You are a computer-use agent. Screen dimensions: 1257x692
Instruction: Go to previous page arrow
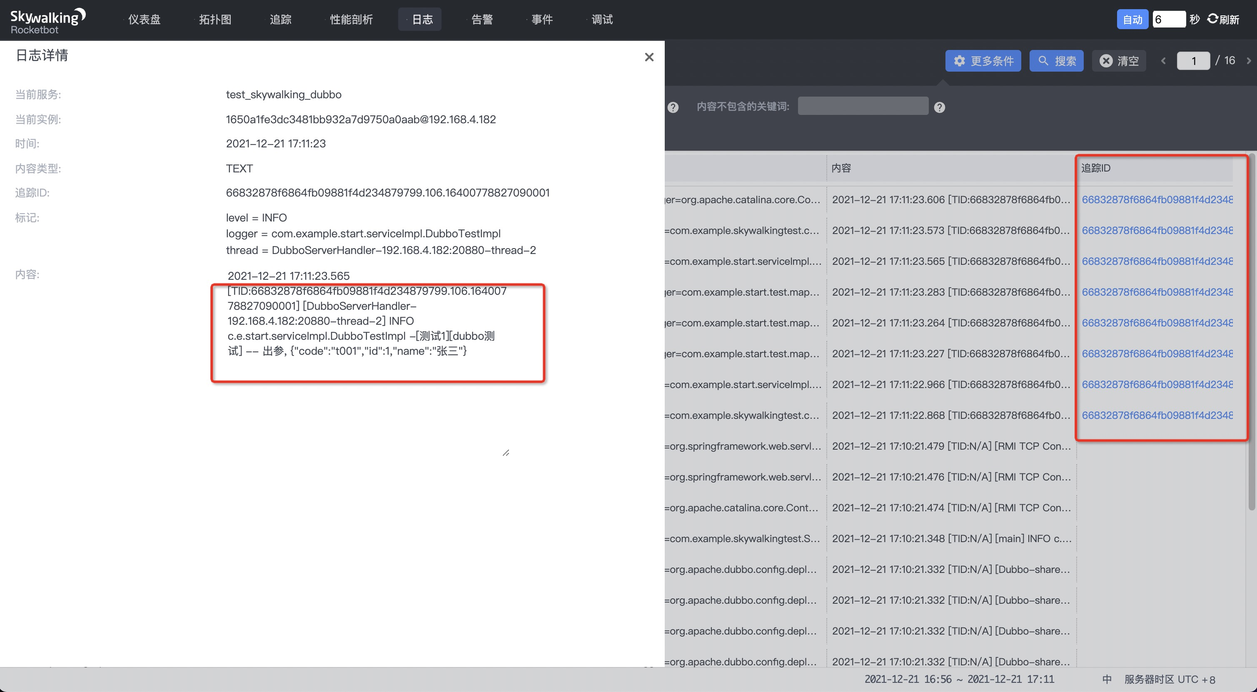[x=1163, y=61]
